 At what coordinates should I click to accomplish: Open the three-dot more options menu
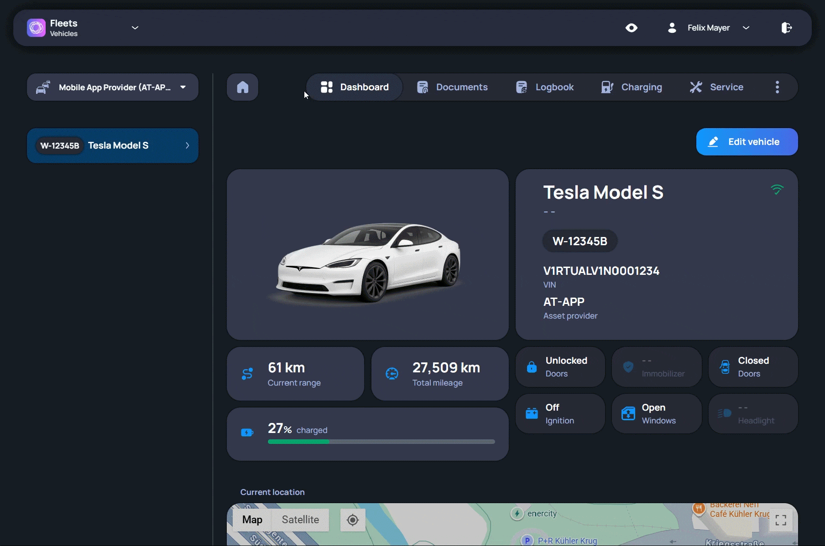(778, 87)
